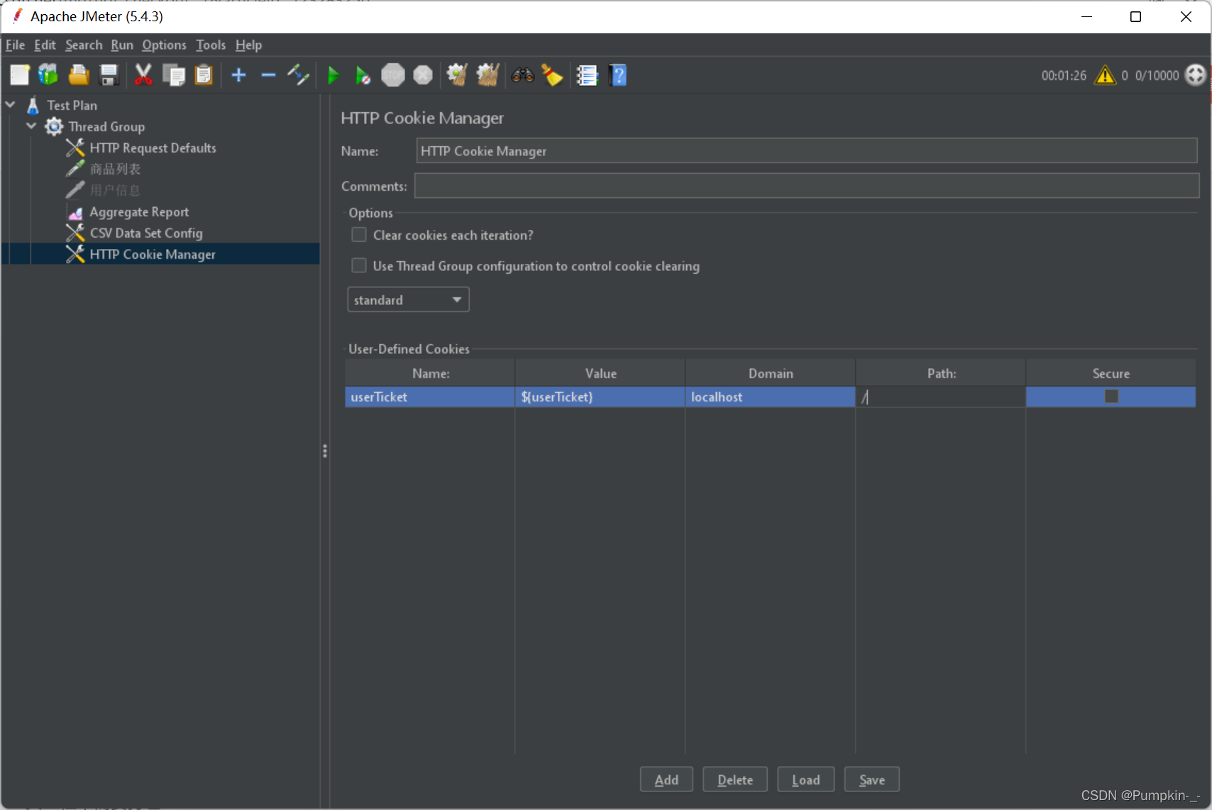The height and width of the screenshot is (810, 1212).
Task: Click the Name input field
Action: (806, 151)
